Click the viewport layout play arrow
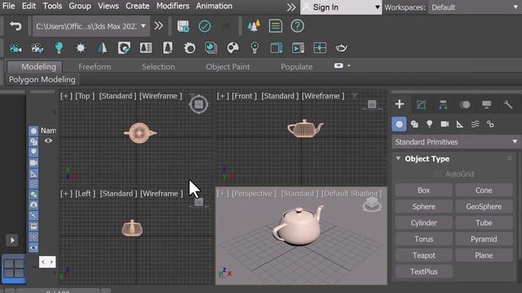The width and height of the screenshot is (522, 293). 12,240
